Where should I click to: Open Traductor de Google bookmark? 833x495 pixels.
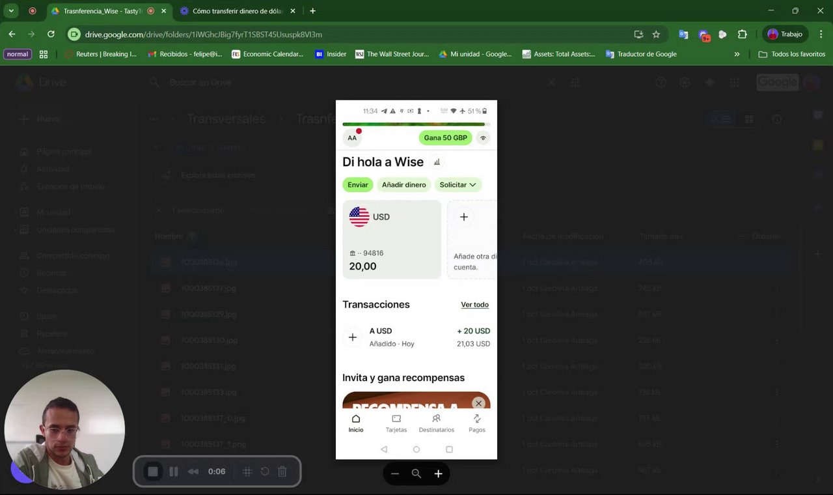pos(641,54)
